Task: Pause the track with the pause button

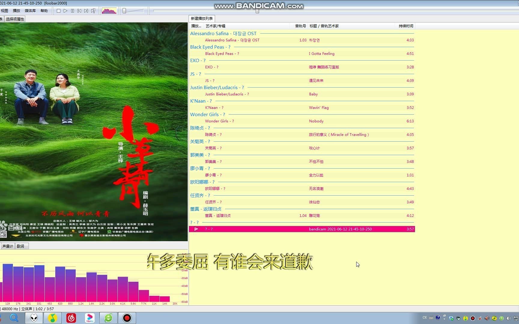Action: click(72, 11)
